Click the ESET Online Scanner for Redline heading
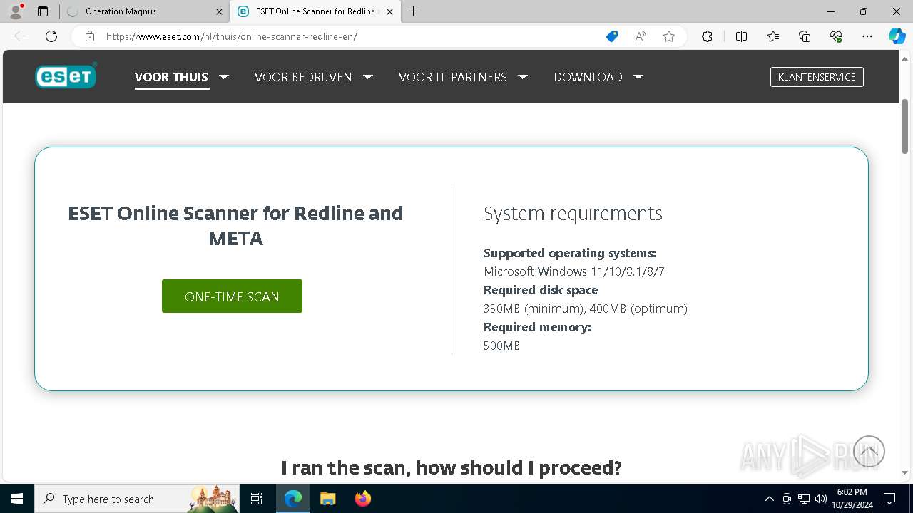This screenshot has height=513, width=913. pos(235,225)
